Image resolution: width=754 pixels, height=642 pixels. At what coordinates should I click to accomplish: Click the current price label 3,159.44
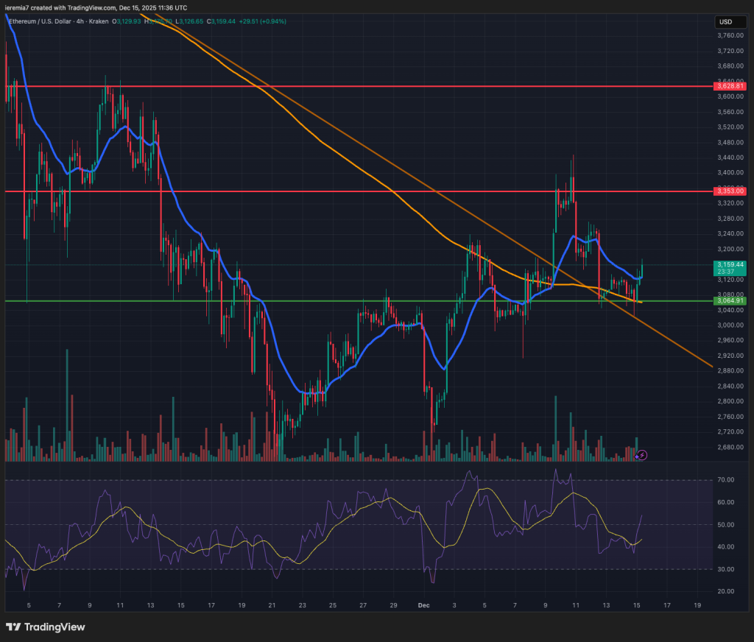[x=732, y=265]
